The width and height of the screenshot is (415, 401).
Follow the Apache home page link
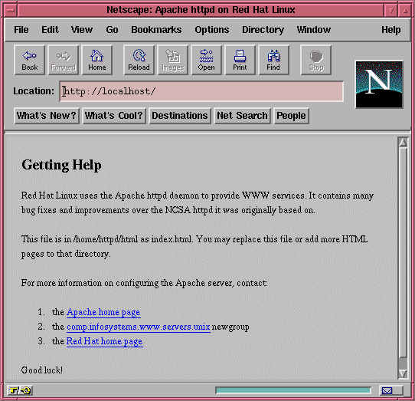click(x=103, y=312)
